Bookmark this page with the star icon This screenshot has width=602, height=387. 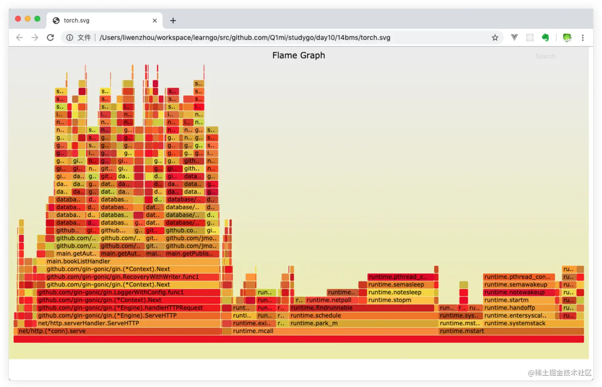[495, 37]
